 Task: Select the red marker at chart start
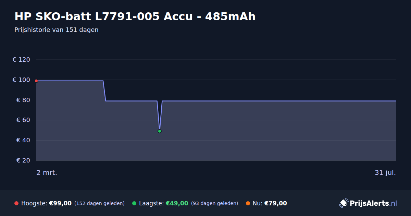[36, 81]
